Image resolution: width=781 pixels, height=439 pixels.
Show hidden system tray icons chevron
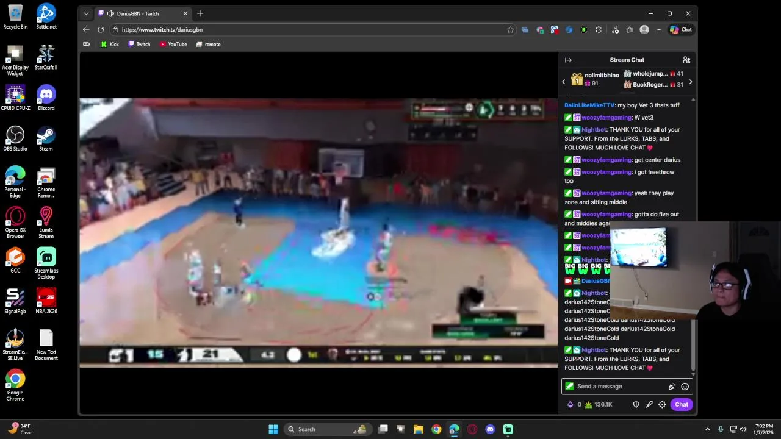[708, 429]
